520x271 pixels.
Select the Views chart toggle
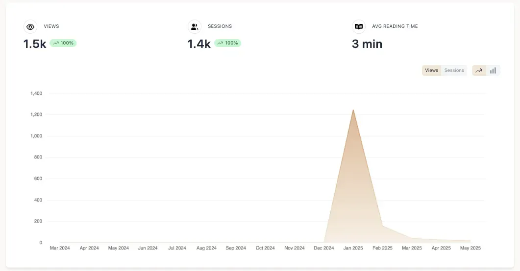coord(431,70)
